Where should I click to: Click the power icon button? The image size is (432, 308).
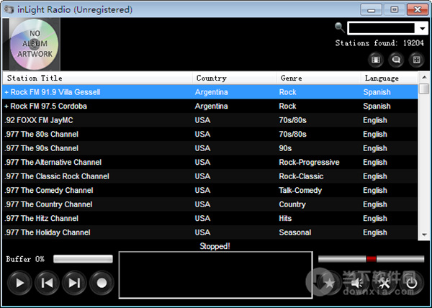tap(412, 283)
